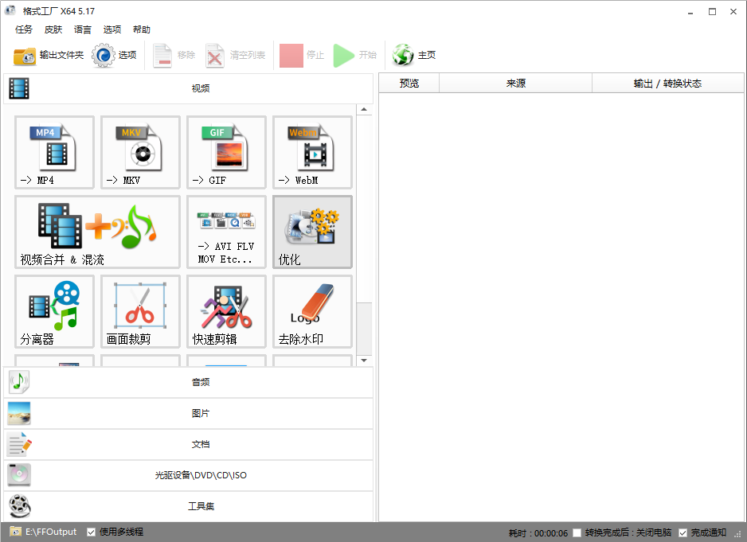Select the 画面裁剪 crop tool

[140, 311]
